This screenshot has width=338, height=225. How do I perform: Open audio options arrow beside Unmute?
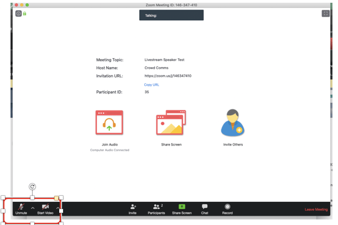click(33, 208)
